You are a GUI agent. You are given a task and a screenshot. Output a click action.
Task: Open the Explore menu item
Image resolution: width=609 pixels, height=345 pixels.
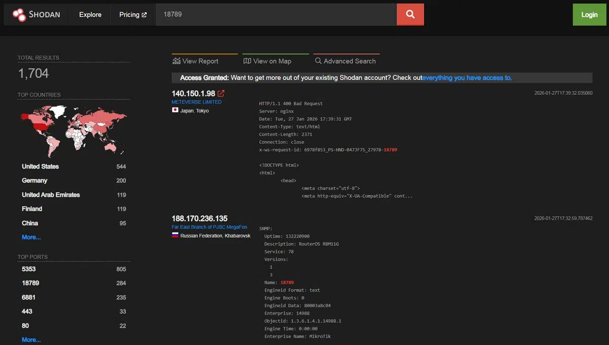tap(90, 15)
